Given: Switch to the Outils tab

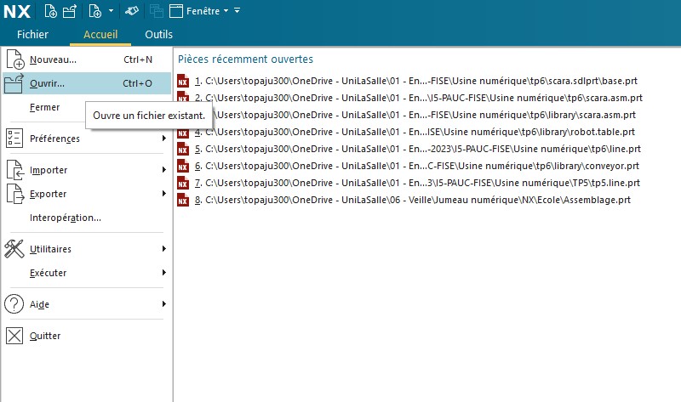Looking at the screenshot, I should pyautogui.click(x=158, y=34).
